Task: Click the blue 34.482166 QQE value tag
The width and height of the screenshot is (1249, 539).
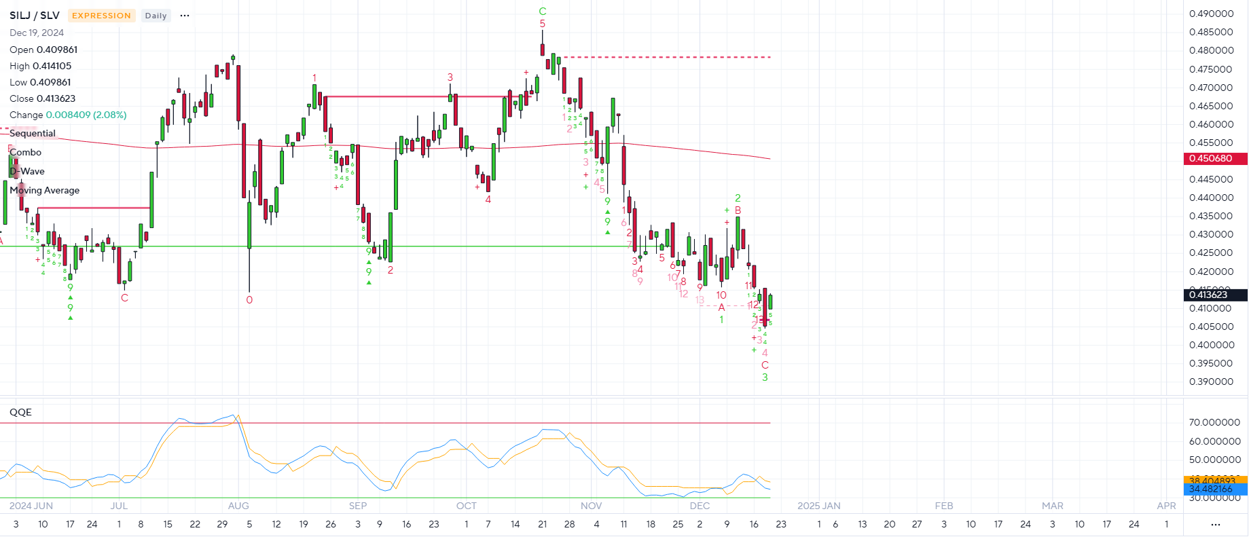Action: click(x=1214, y=489)
